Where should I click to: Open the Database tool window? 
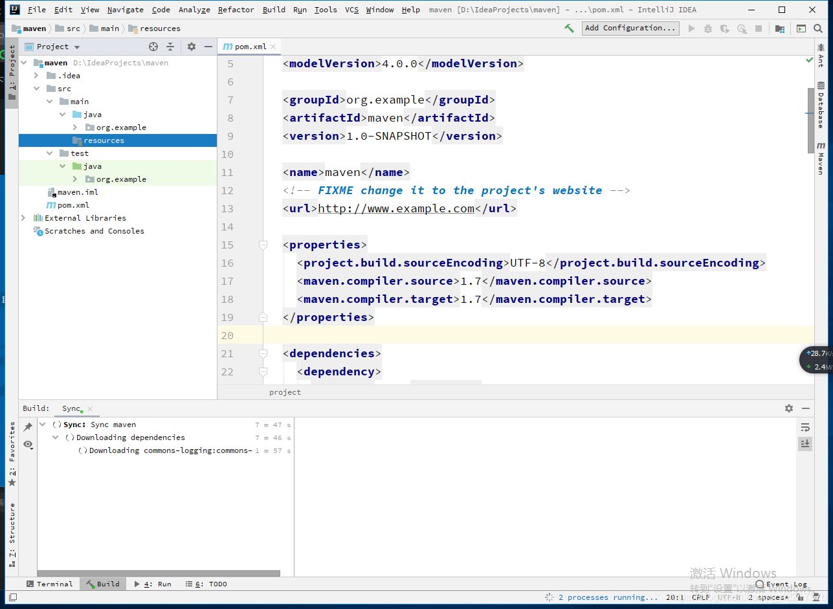click(821, 105)
